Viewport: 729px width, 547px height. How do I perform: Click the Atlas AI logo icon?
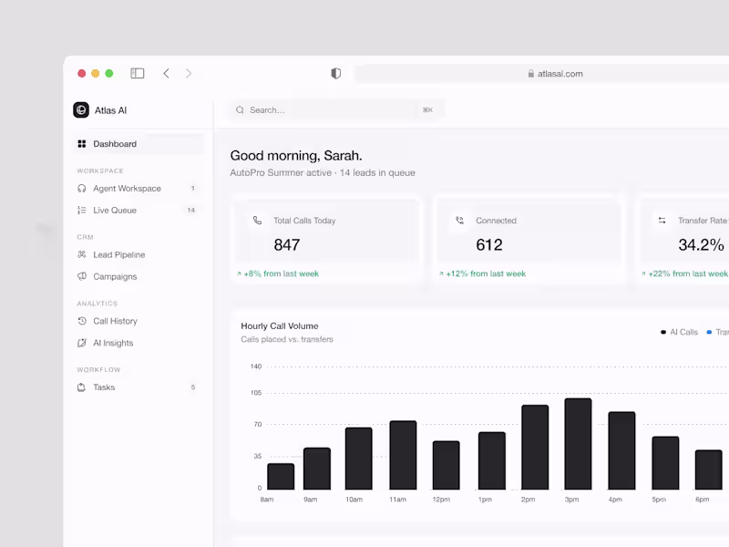pyautogui.click(x=81, y=110)
